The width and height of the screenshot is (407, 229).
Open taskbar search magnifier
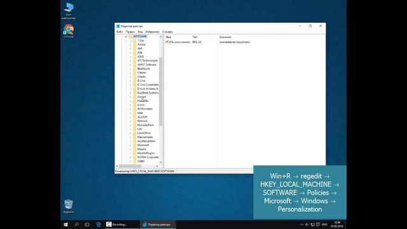[x=76, y=225]
